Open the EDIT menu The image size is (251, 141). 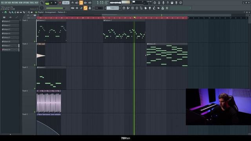[x=6, y=3]
